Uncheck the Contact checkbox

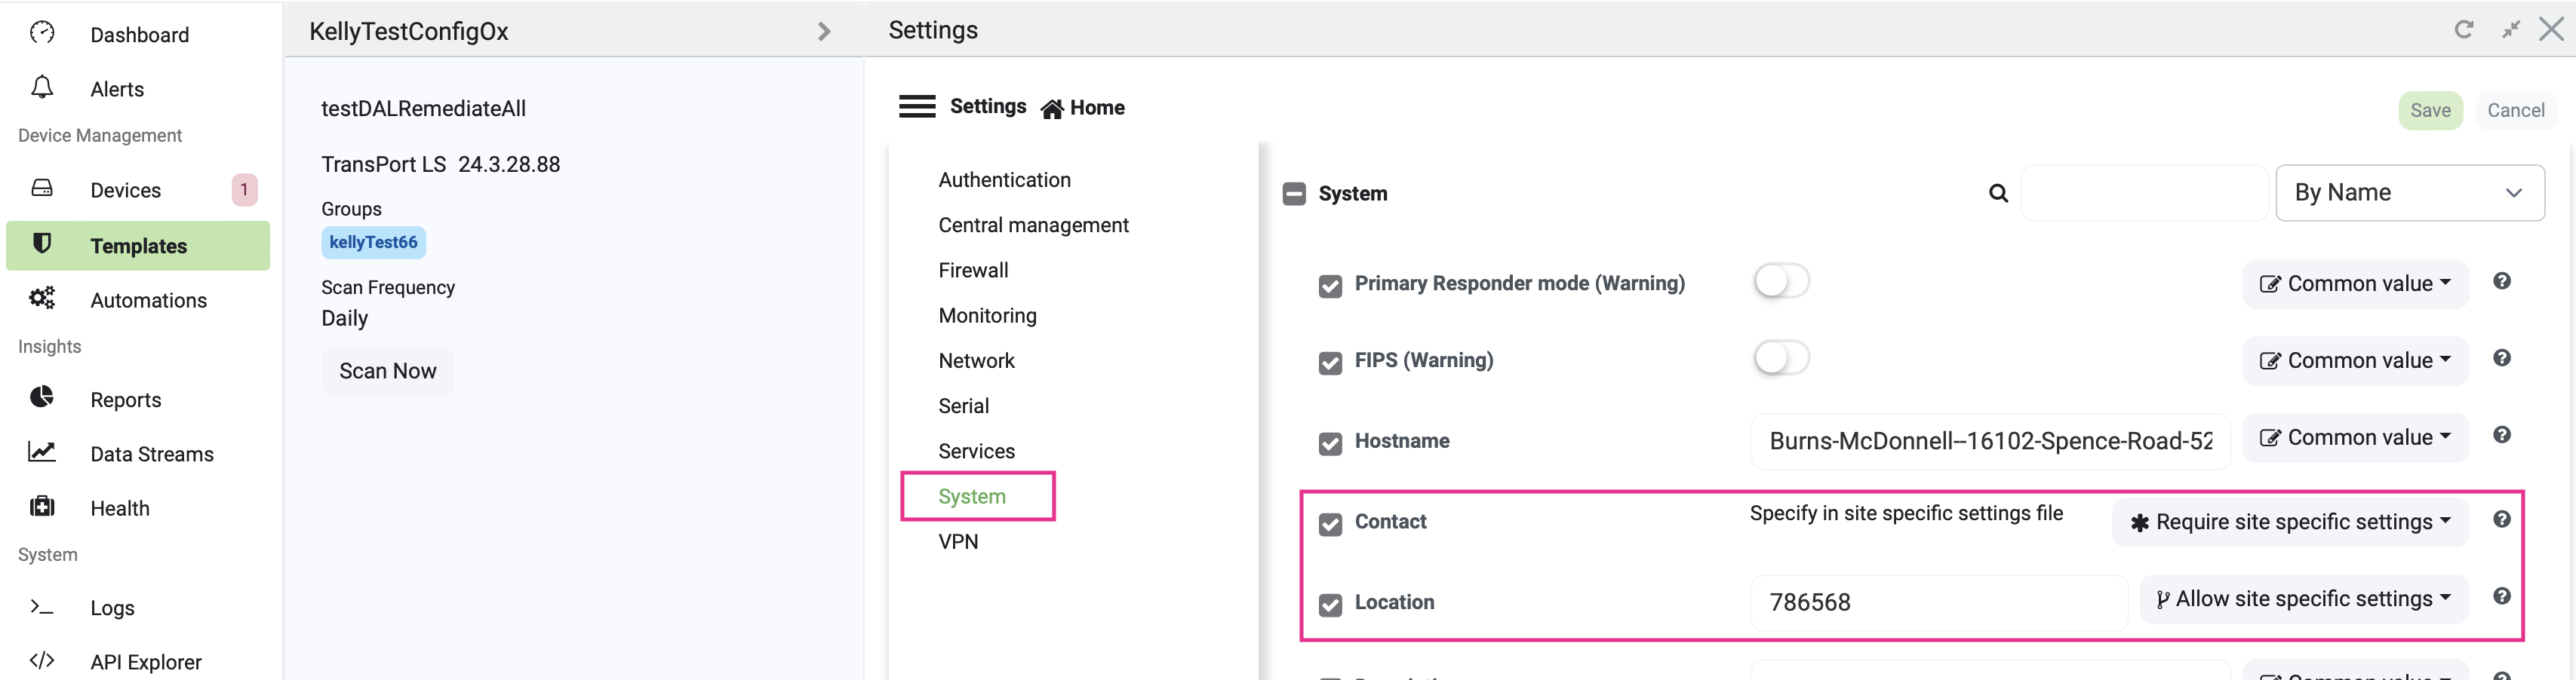(x=1330, y=524)
